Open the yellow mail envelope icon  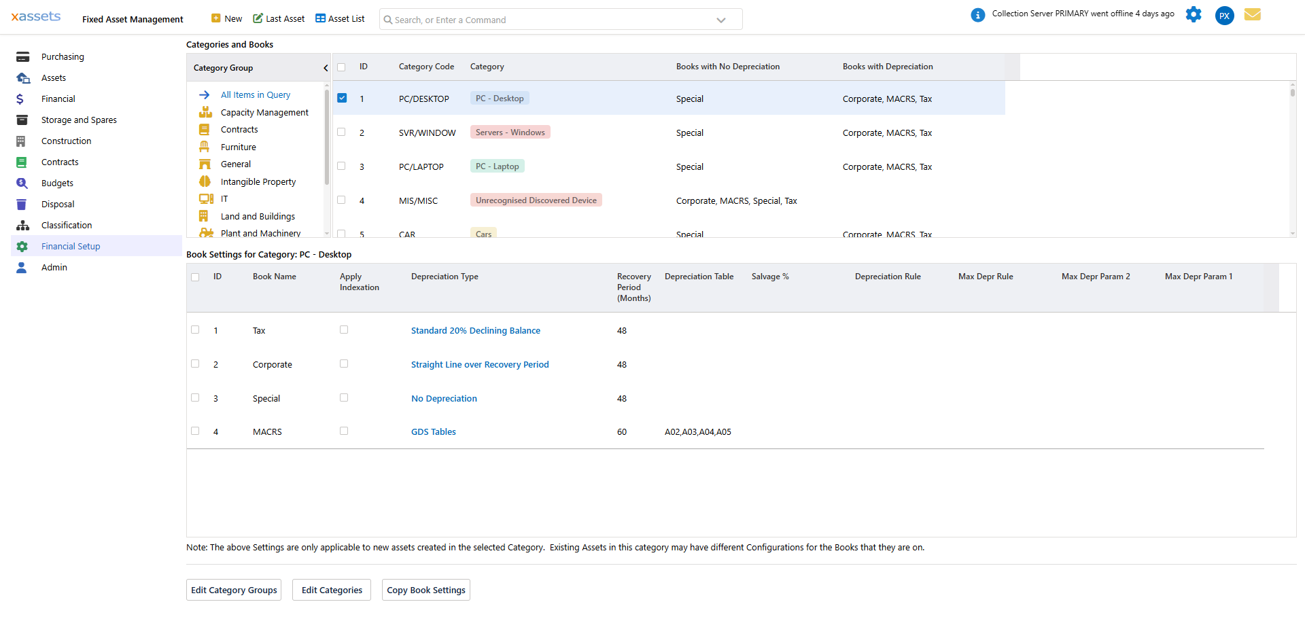tap(1253, 14)
